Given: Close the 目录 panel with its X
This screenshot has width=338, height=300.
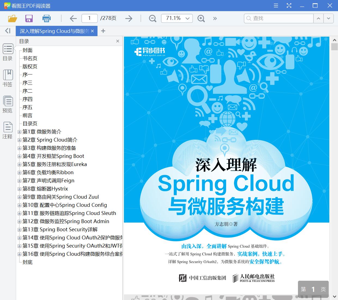Looking at the screenshot, I should (x=118, y=41).
